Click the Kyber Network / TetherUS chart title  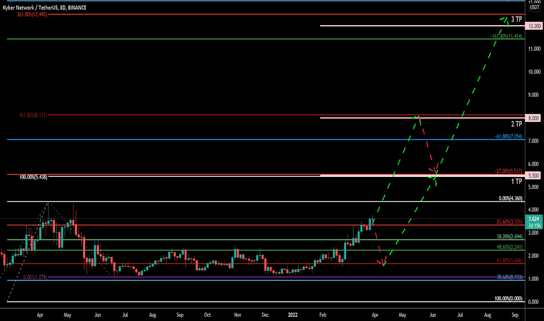pos(44,8)
